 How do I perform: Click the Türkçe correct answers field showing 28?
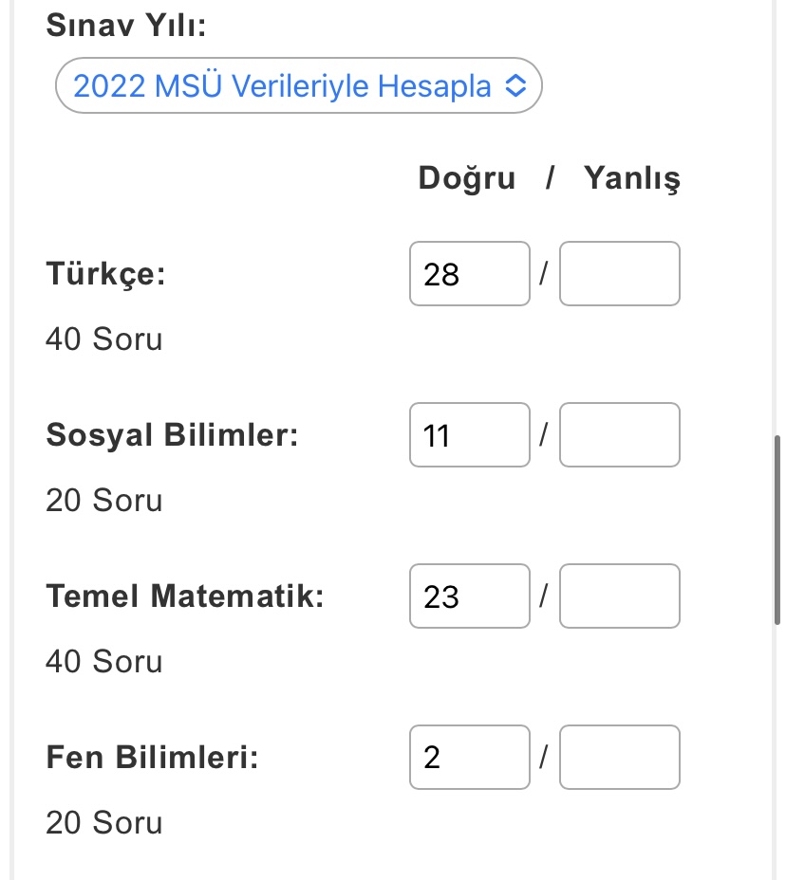point(469,274)
